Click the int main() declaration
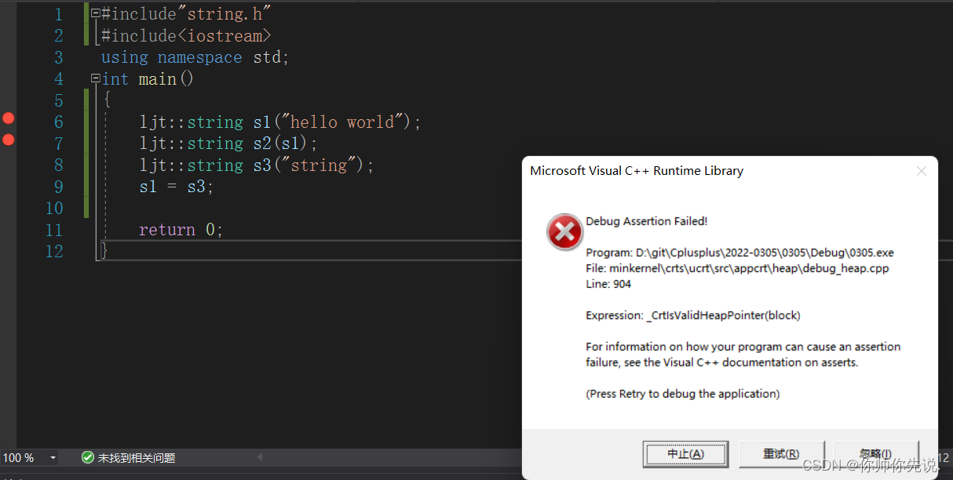 [148, 78]
